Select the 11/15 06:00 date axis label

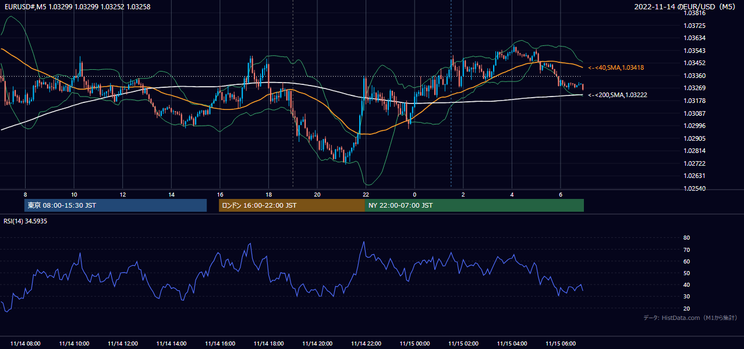click(561, 343)
